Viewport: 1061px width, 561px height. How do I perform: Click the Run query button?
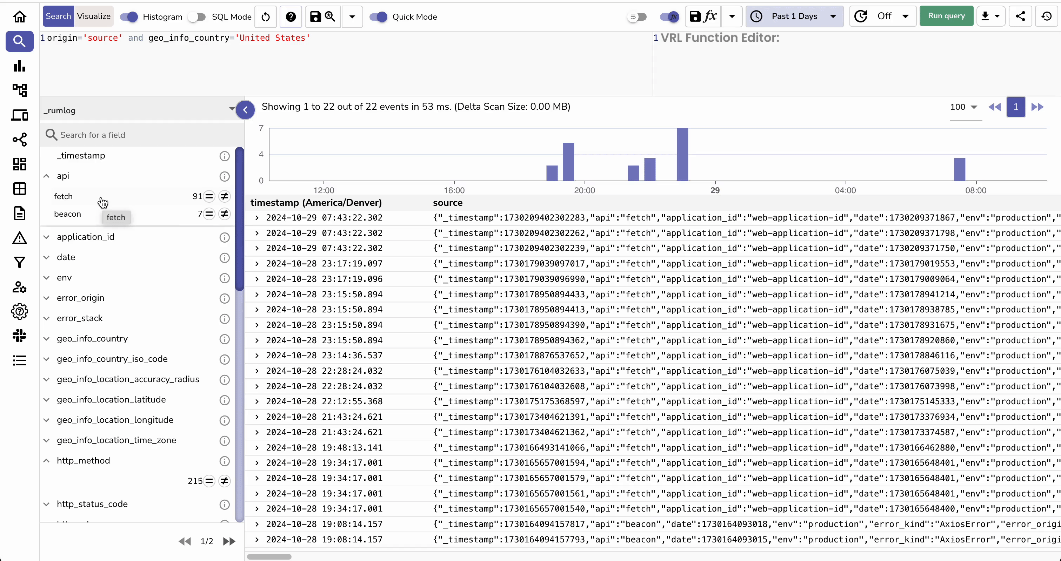(947, 15)
